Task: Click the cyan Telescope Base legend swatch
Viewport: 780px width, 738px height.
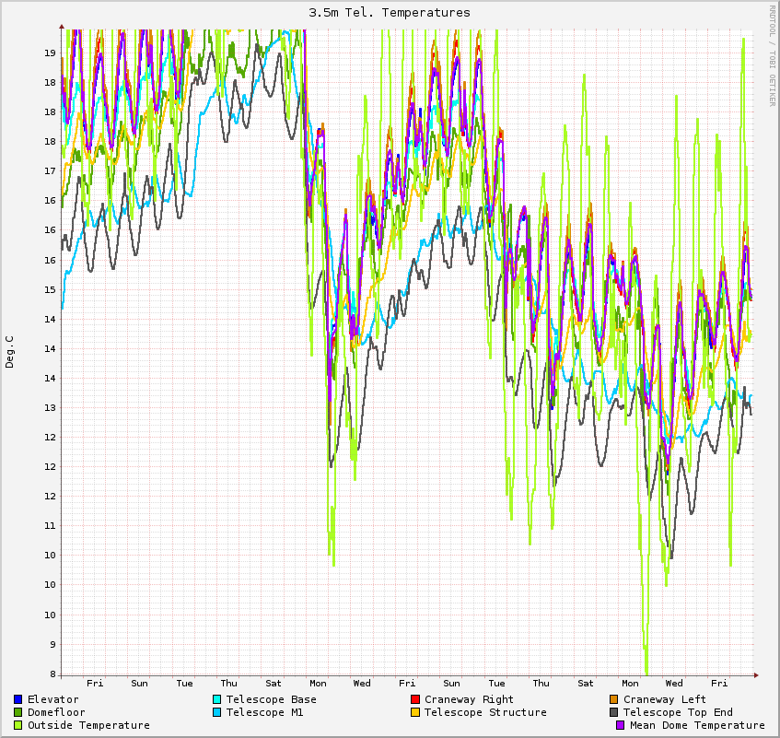Action: 216,699
